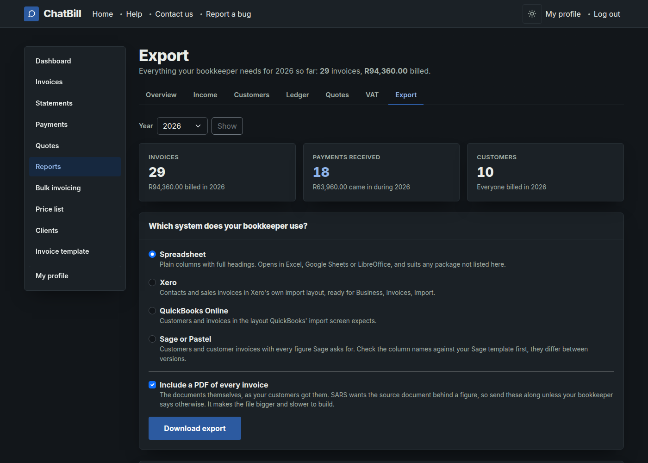Viewport: 648px width, 463px height.
Task: Open Quotes in the sidebar
Action: click(75, 146)
